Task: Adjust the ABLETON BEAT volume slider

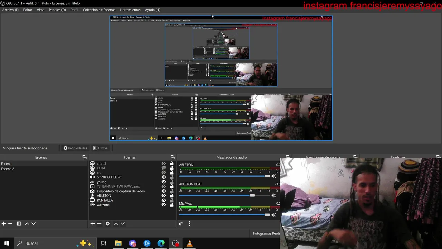Action: tap(224, 195)
